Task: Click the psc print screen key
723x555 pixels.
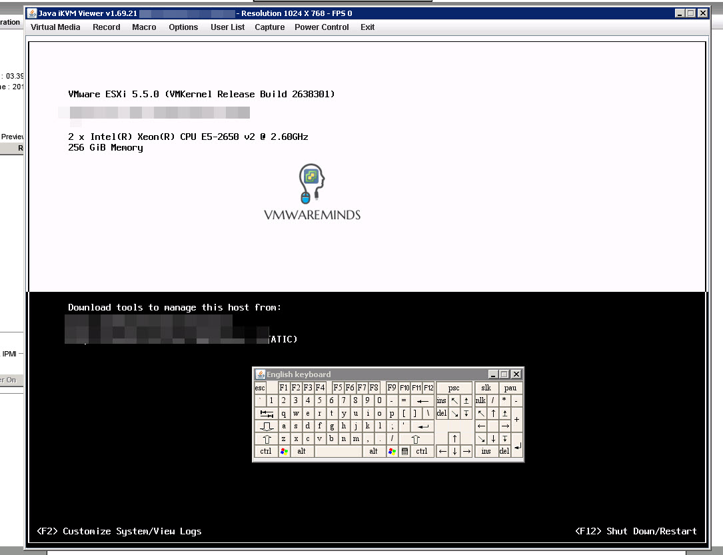Action: pyautogui.click(x=454, y=388)
